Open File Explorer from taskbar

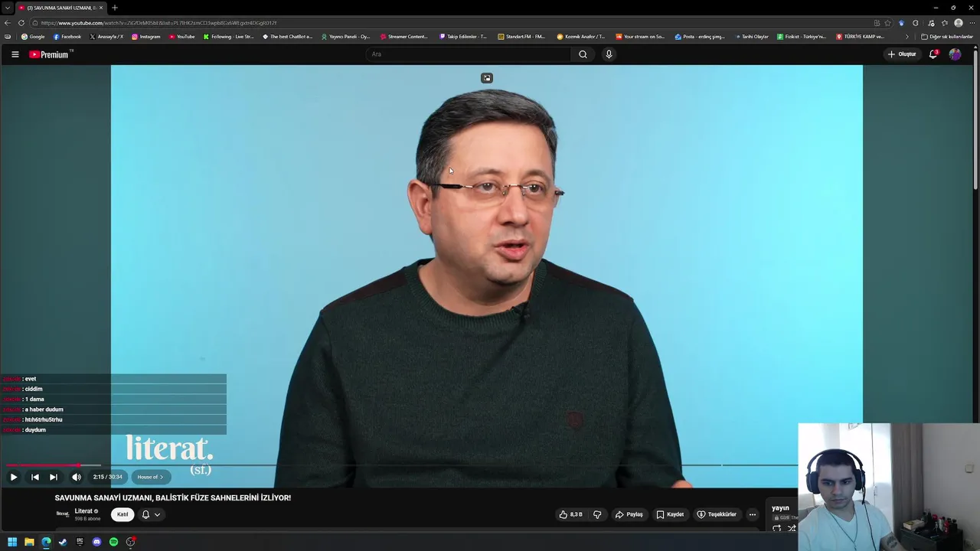pos(29,542)
